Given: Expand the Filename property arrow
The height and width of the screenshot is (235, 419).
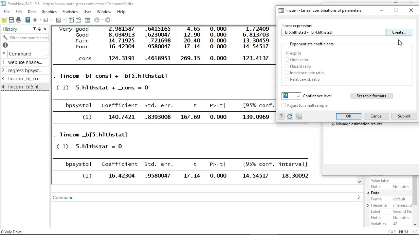Looking at the screenshot, I should pos(368,205).
